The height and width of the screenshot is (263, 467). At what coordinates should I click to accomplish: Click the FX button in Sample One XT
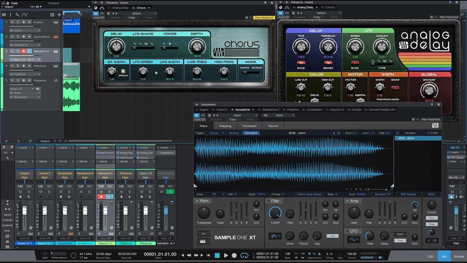click(204, 233)
